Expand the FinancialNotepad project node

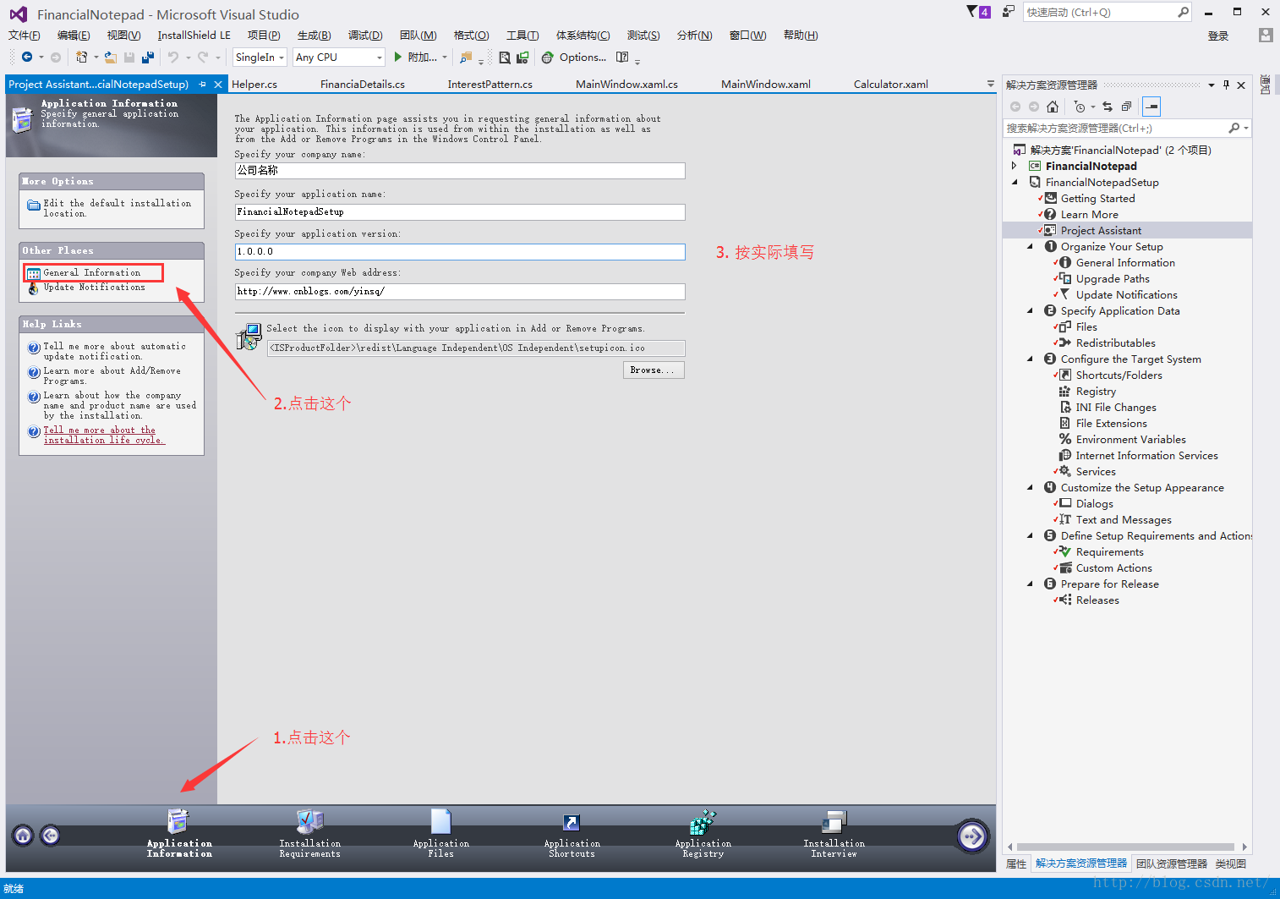[1015, 166]
